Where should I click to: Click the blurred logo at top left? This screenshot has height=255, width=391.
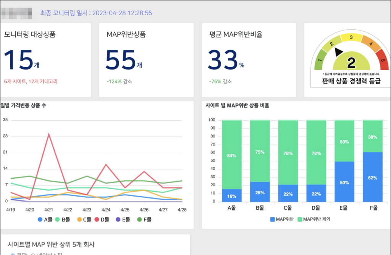coord(16,13)
